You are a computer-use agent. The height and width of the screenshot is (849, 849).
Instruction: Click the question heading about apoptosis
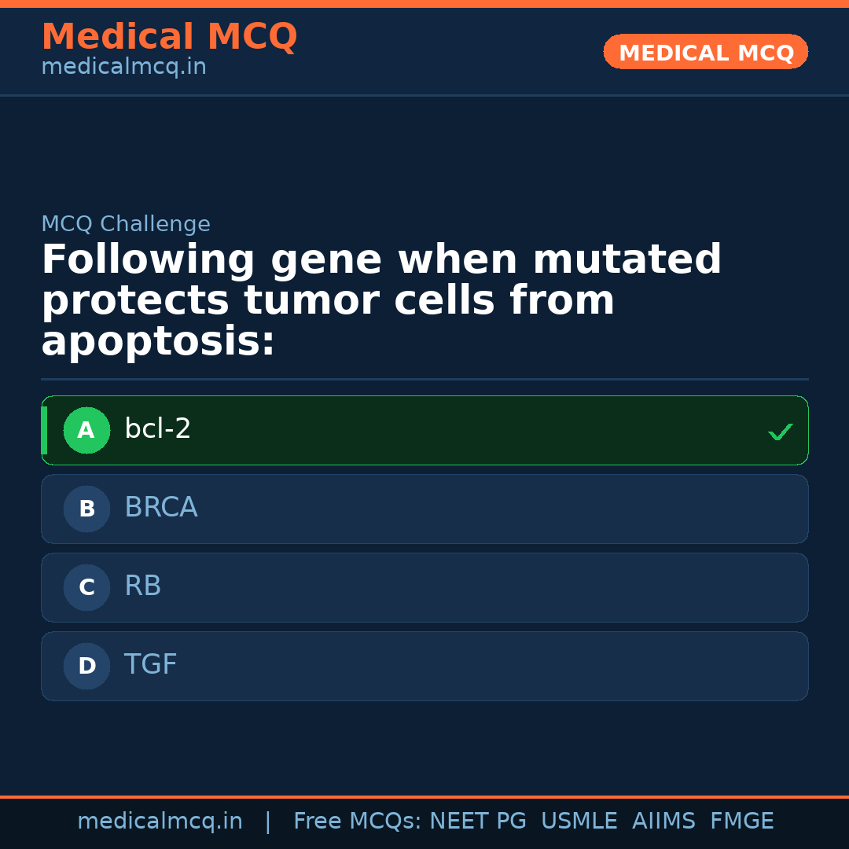381,301
